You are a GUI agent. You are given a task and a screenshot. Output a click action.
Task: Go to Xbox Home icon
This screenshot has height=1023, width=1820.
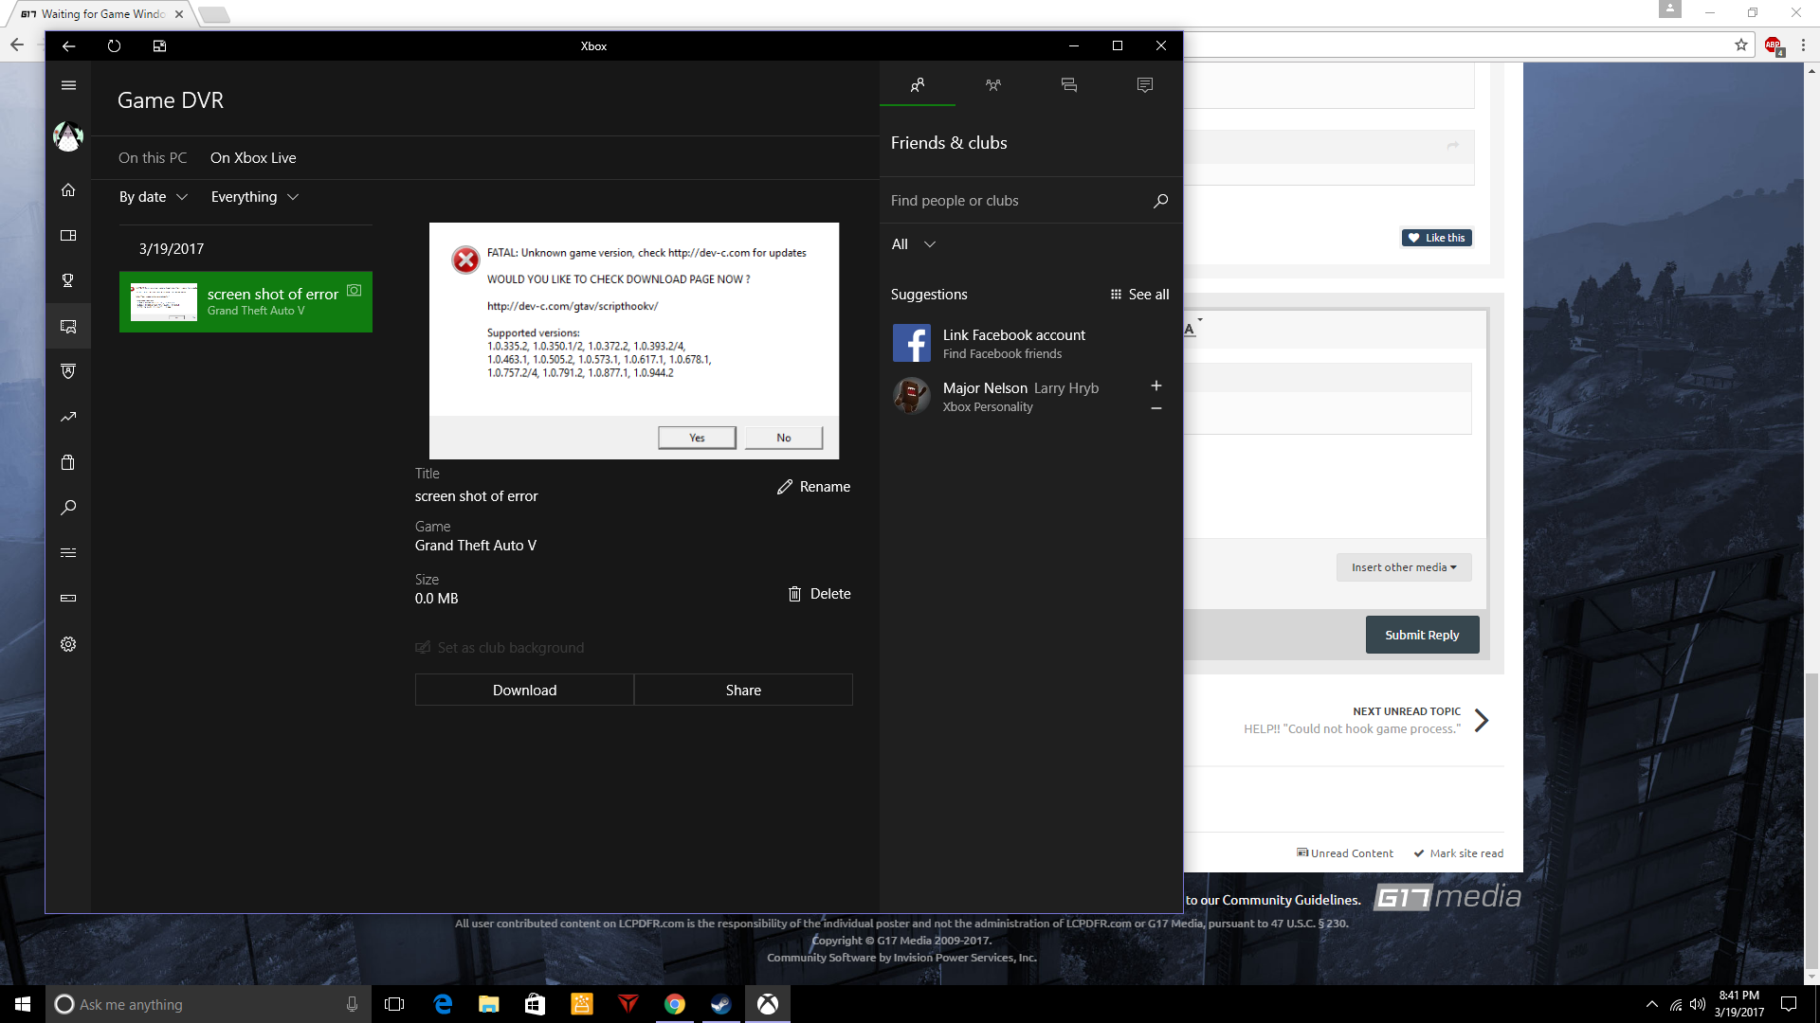pyautogui.click(x=68, y=190)
